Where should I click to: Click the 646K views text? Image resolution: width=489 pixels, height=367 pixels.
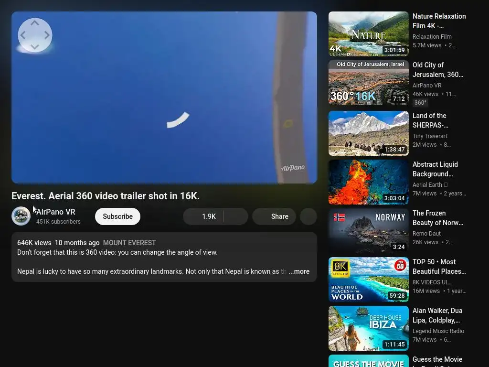coord(34,243)
